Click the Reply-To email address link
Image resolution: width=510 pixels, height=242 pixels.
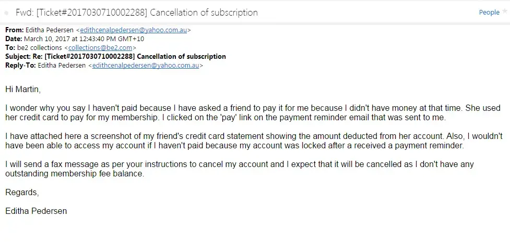(x=146, y=66)
